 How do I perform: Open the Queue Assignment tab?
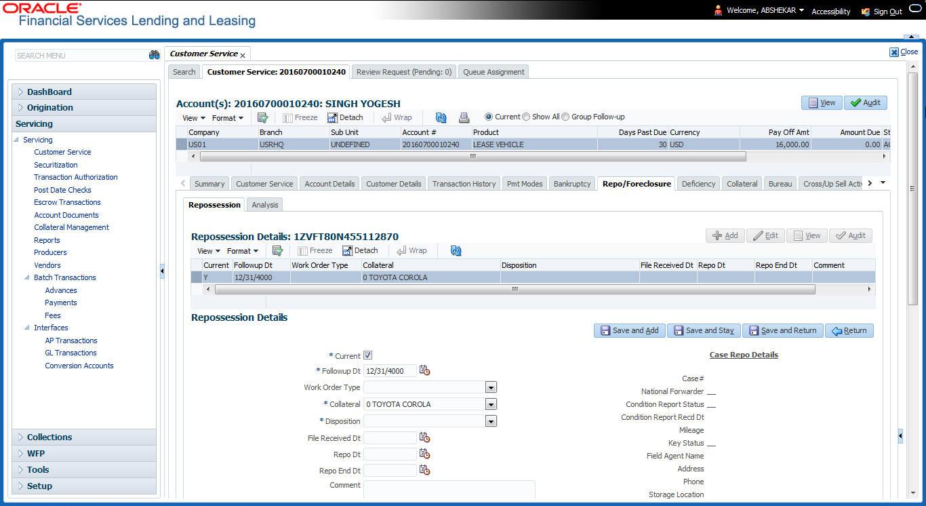(x=494, y=72)
